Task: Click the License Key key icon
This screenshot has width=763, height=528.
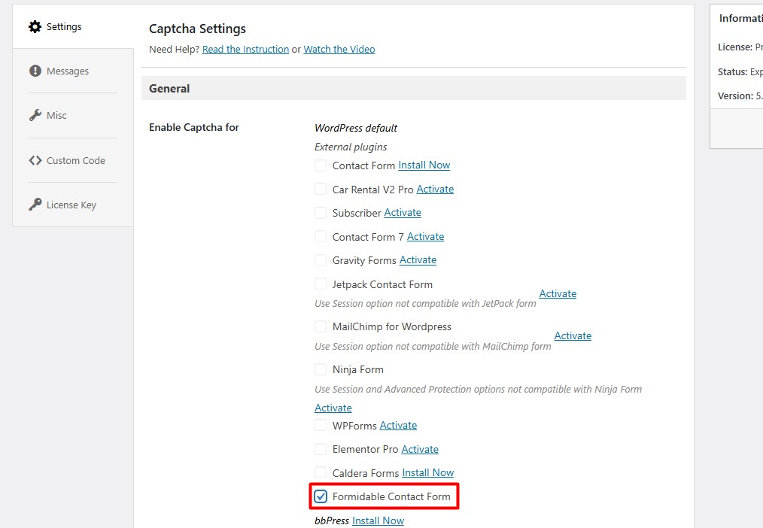Action: [35, 204]
